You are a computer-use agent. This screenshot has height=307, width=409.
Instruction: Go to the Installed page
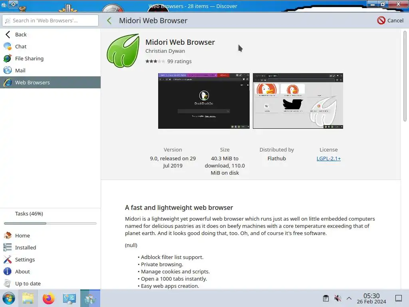pyautogui.click(x=50, y=247)
